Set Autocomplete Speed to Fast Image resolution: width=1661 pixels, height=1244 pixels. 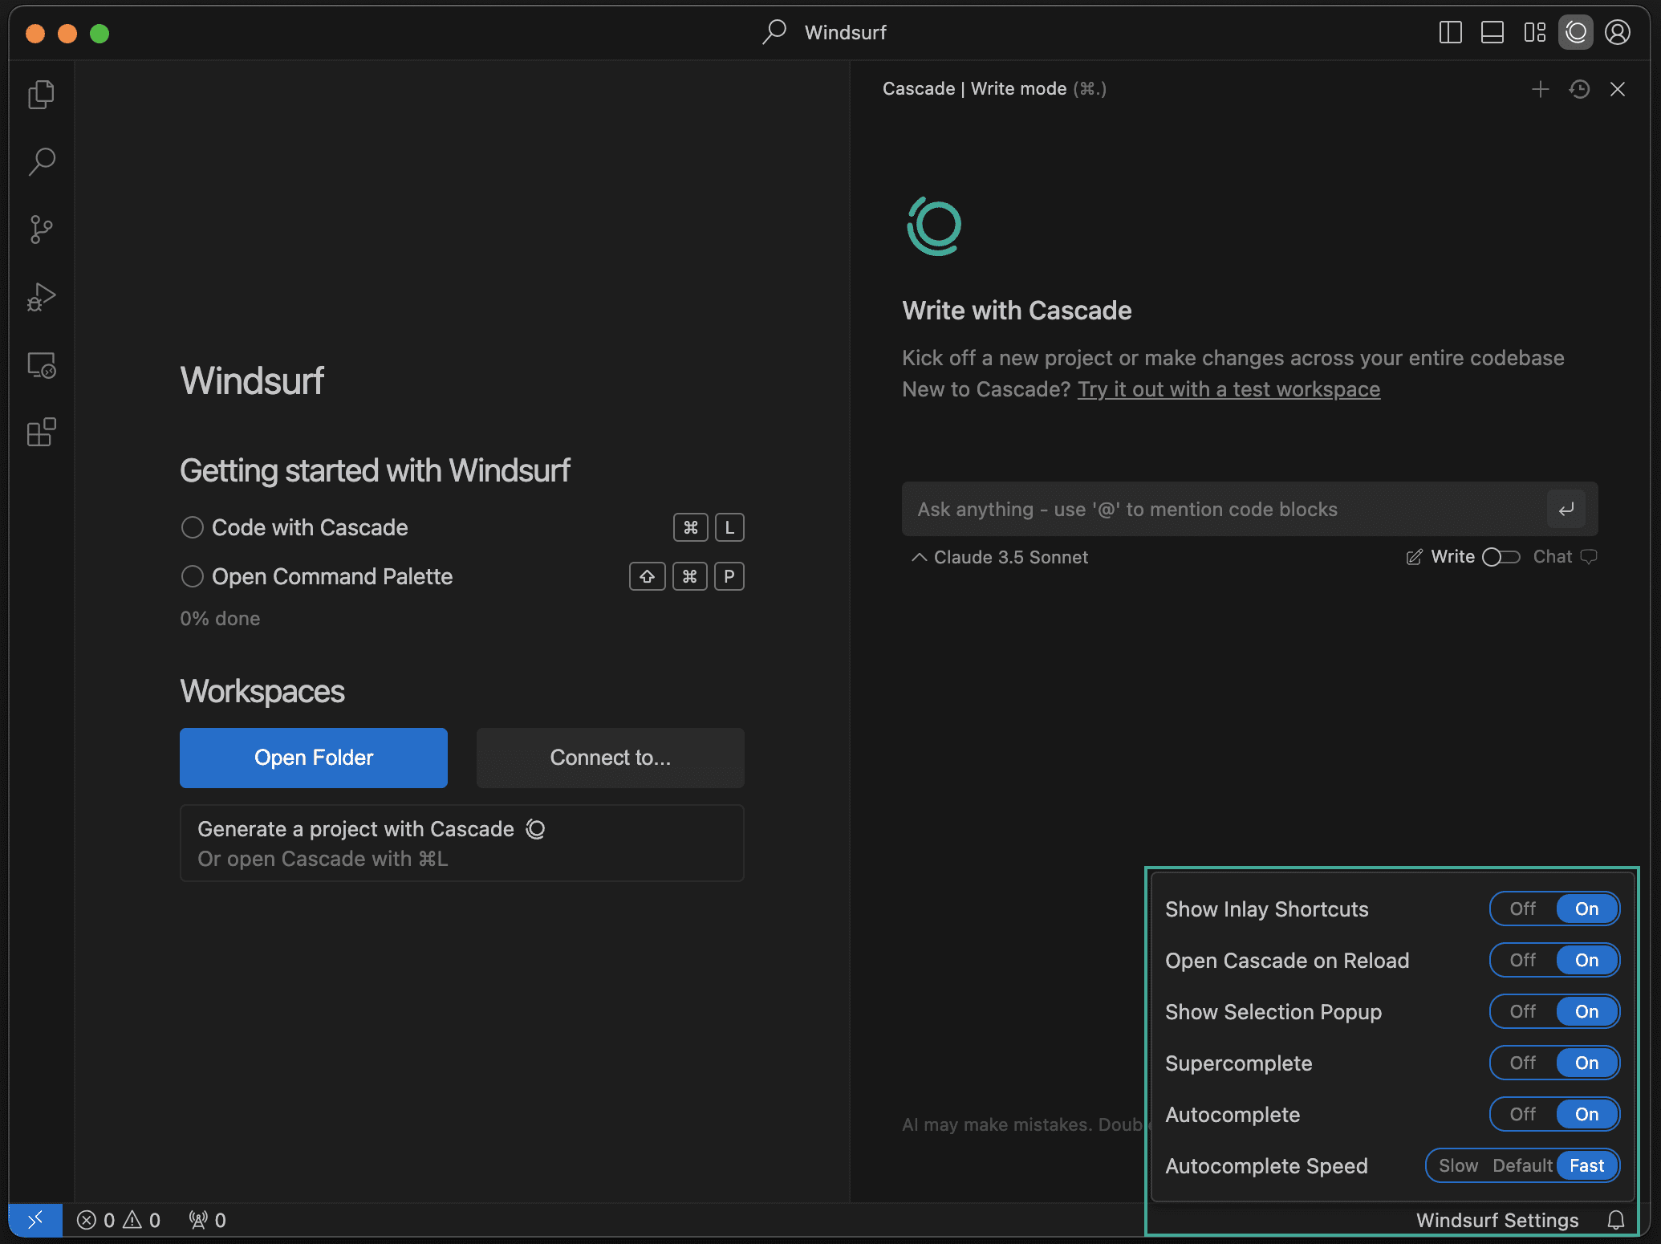[x=1586, y=1165]
